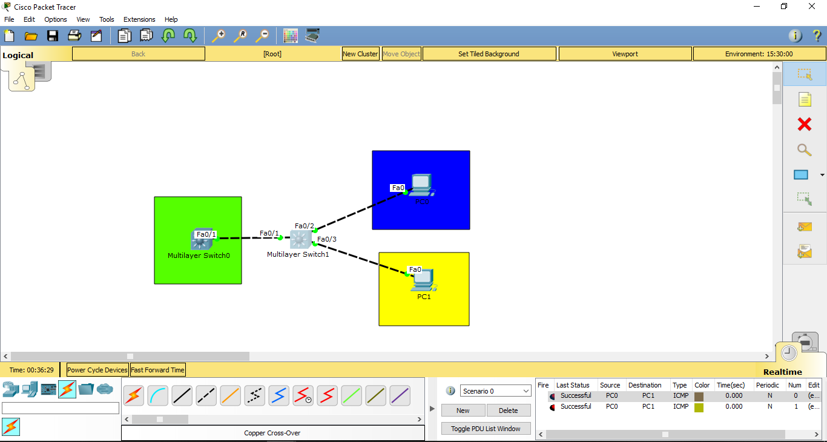Redo with the right green arrow
This screenshot has width=827, height=442.
(x=190, y=36)
